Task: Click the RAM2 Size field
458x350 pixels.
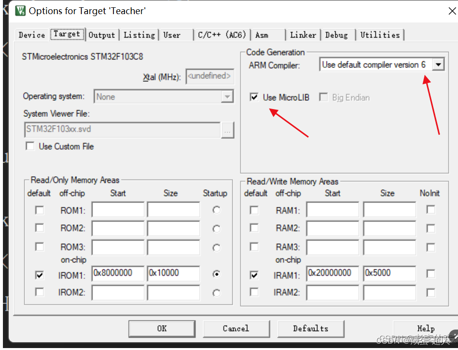Action: 390,228
